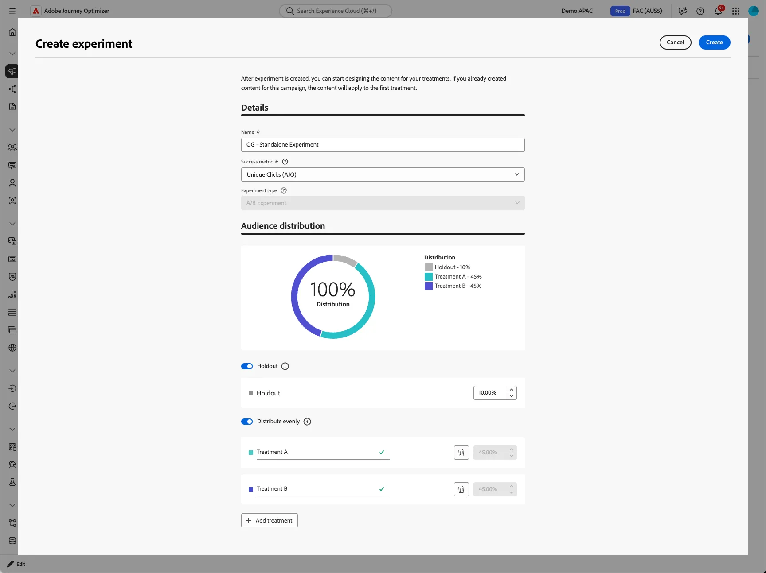Delete Treatment A with trash icon
The width and height of the screenshot is (766, 573).
tap(461, 453)
